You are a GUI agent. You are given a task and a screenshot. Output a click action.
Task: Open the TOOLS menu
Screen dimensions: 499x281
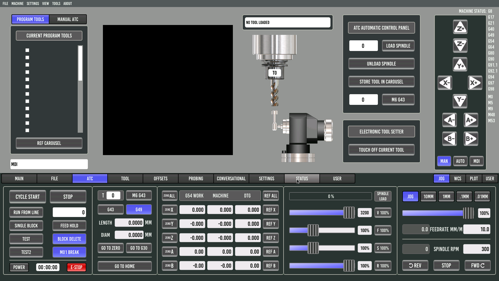point(56,3)
